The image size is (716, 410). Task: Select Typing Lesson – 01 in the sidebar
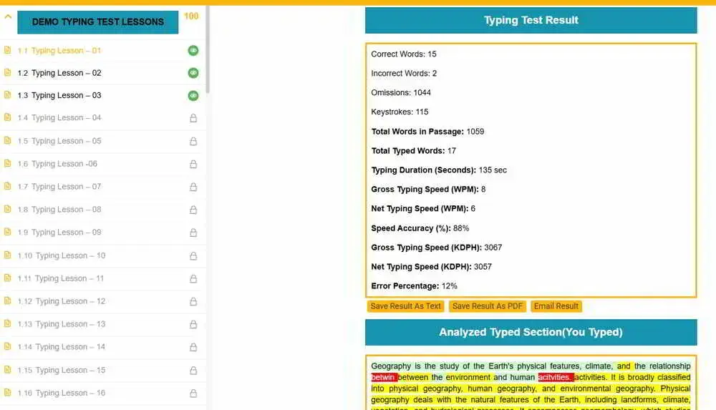point(66,51)
